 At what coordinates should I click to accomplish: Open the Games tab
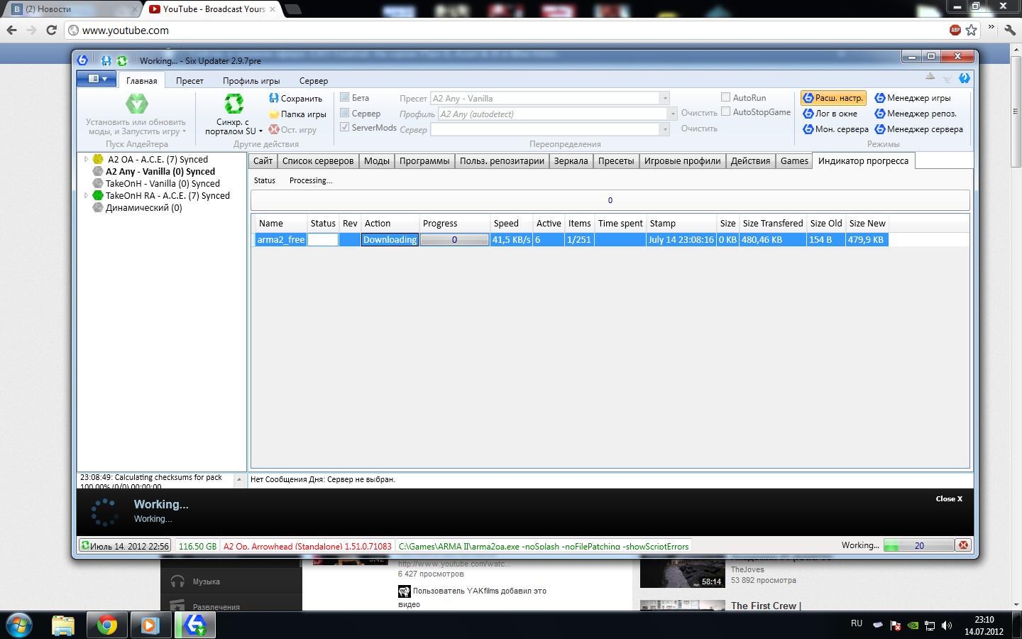pos(794,161)
